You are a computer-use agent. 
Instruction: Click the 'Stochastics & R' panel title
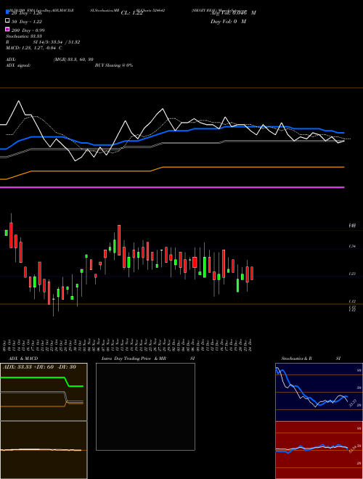[296, 359]
